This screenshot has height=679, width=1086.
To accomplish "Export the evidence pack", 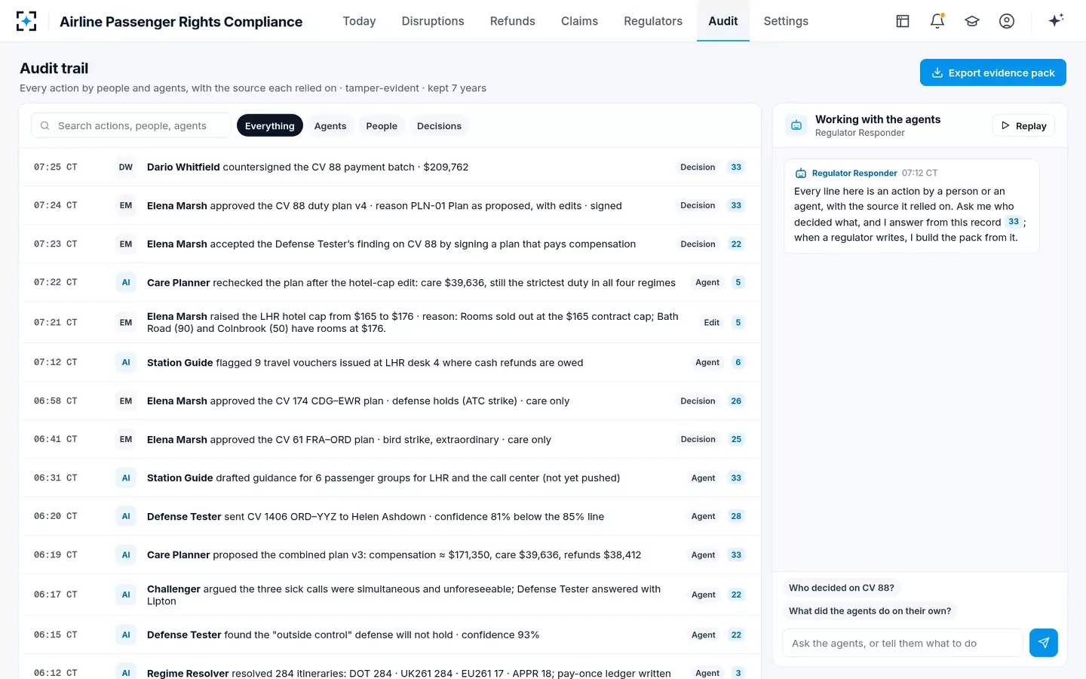I will point(993,72).
